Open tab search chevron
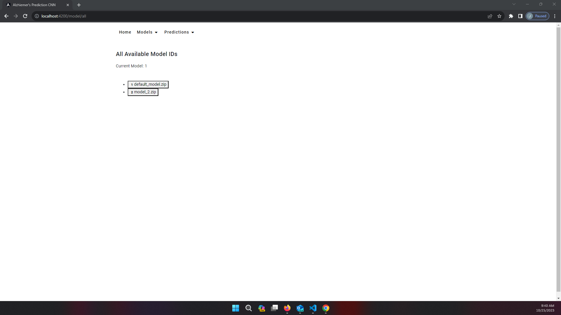 (x=514, y=4)
